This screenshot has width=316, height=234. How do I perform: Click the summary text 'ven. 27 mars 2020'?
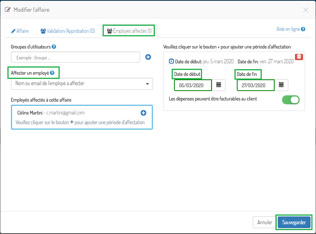point(277,61)
